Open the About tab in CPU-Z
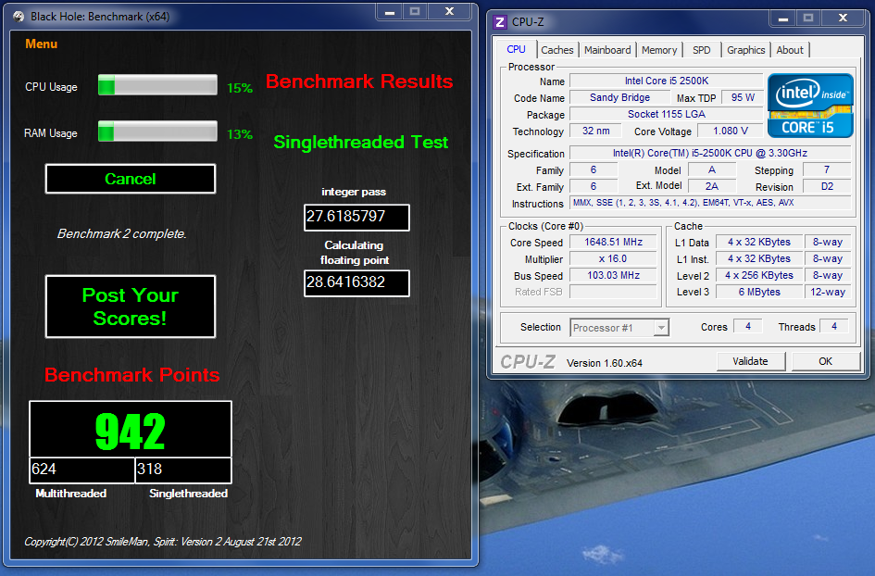 tap(790, 50)
